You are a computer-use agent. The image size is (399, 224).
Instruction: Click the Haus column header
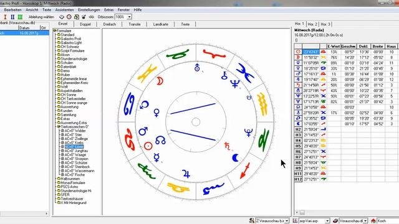[391, 47]
